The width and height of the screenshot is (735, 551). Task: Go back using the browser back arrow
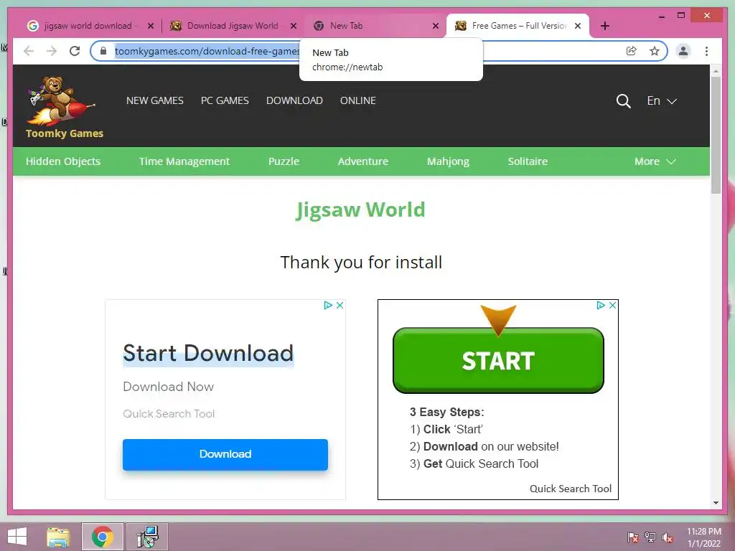click(x=29, y=51)
